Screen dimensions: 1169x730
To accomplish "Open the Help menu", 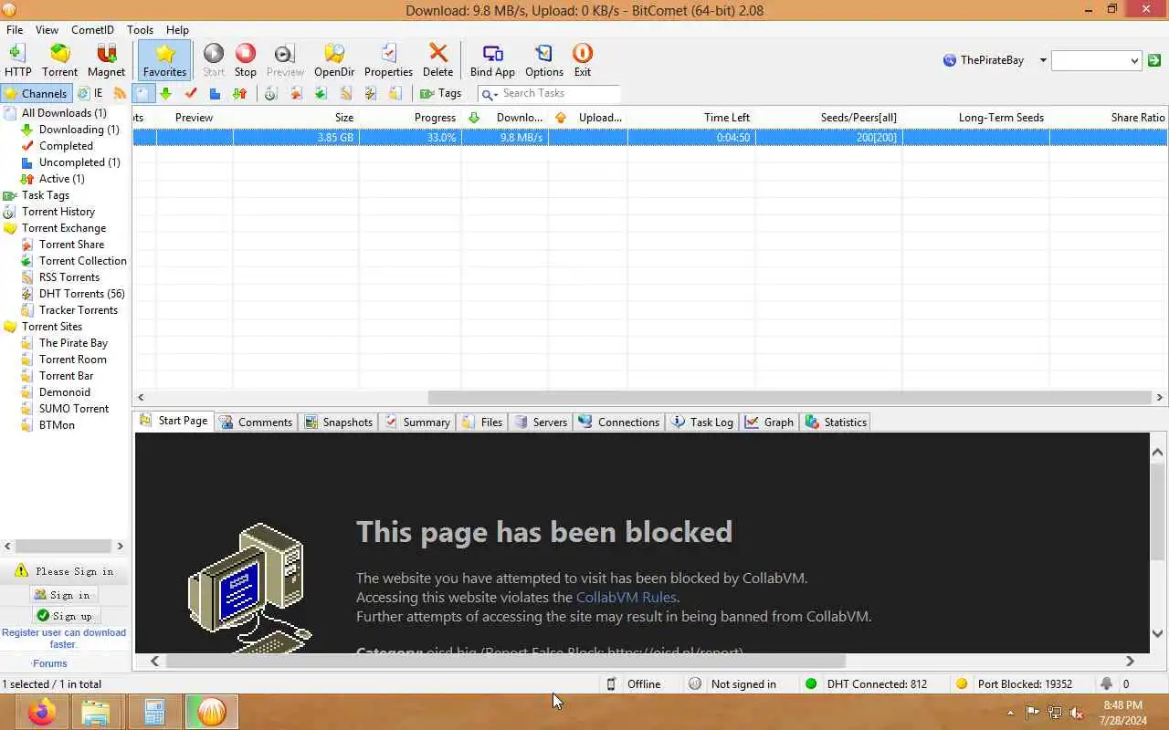I will click(x=177, y=30).
